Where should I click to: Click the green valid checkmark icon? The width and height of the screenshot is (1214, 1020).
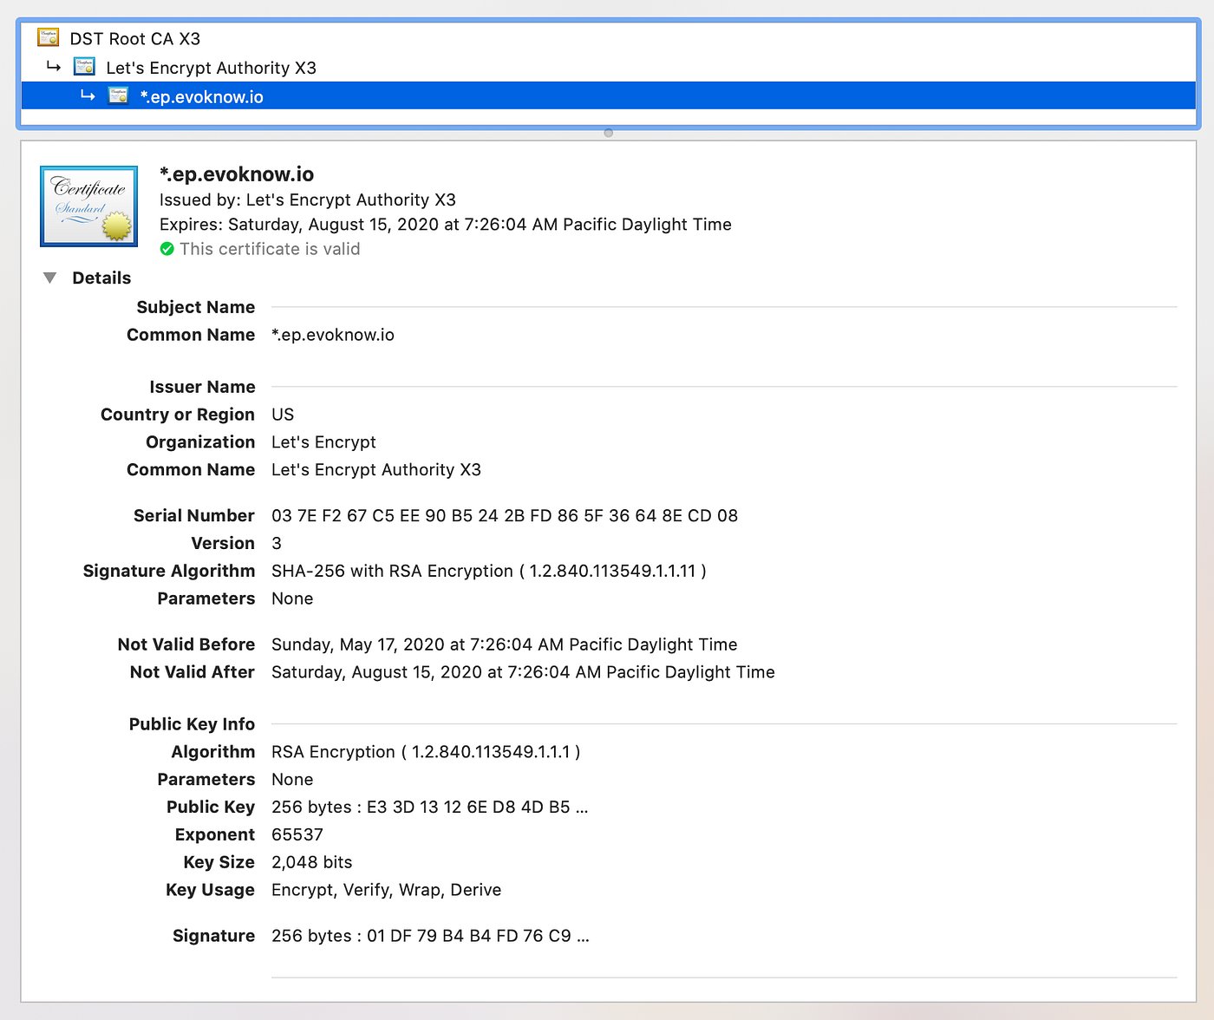(x=167, y=249)
